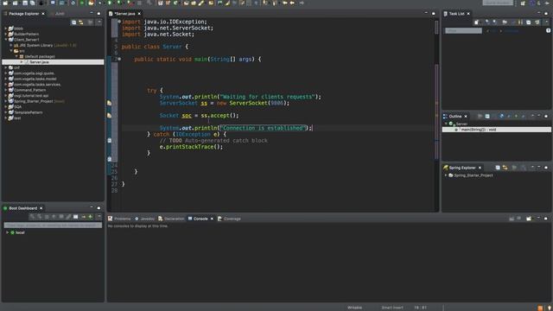Collapse the Client_Server1 project
This screenshot has width=553, height=311.
coord(6,40)
